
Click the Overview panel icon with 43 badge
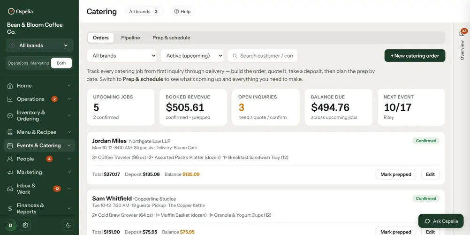click(462, 34)
